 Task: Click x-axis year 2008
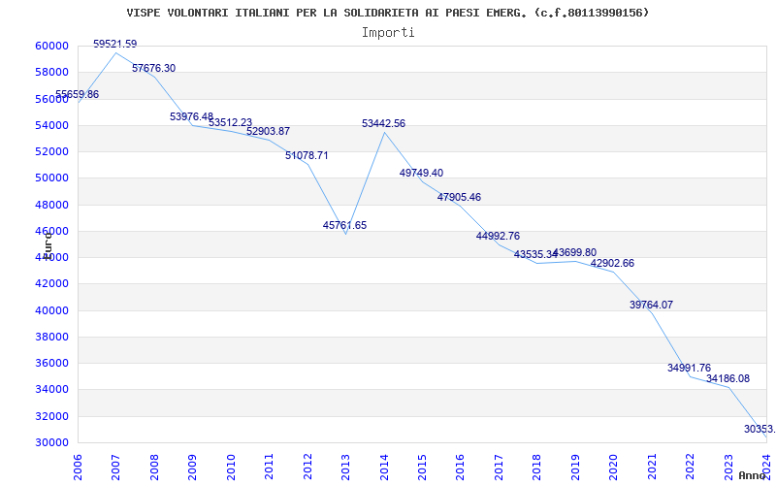coord(154,468)
